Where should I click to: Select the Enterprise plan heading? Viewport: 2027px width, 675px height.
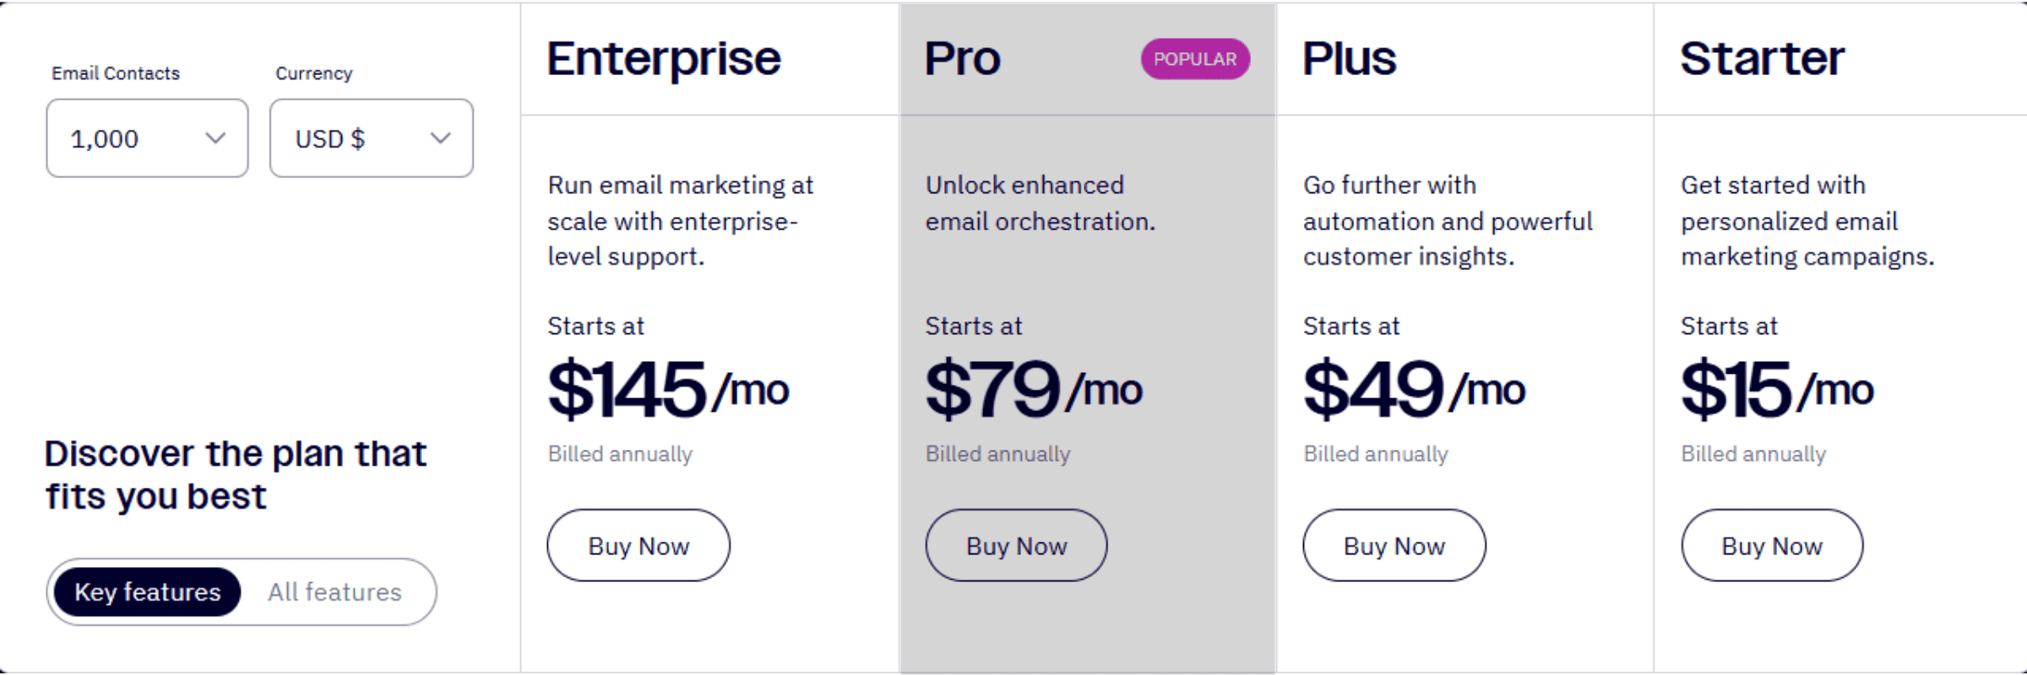click(x=664, y=57)
